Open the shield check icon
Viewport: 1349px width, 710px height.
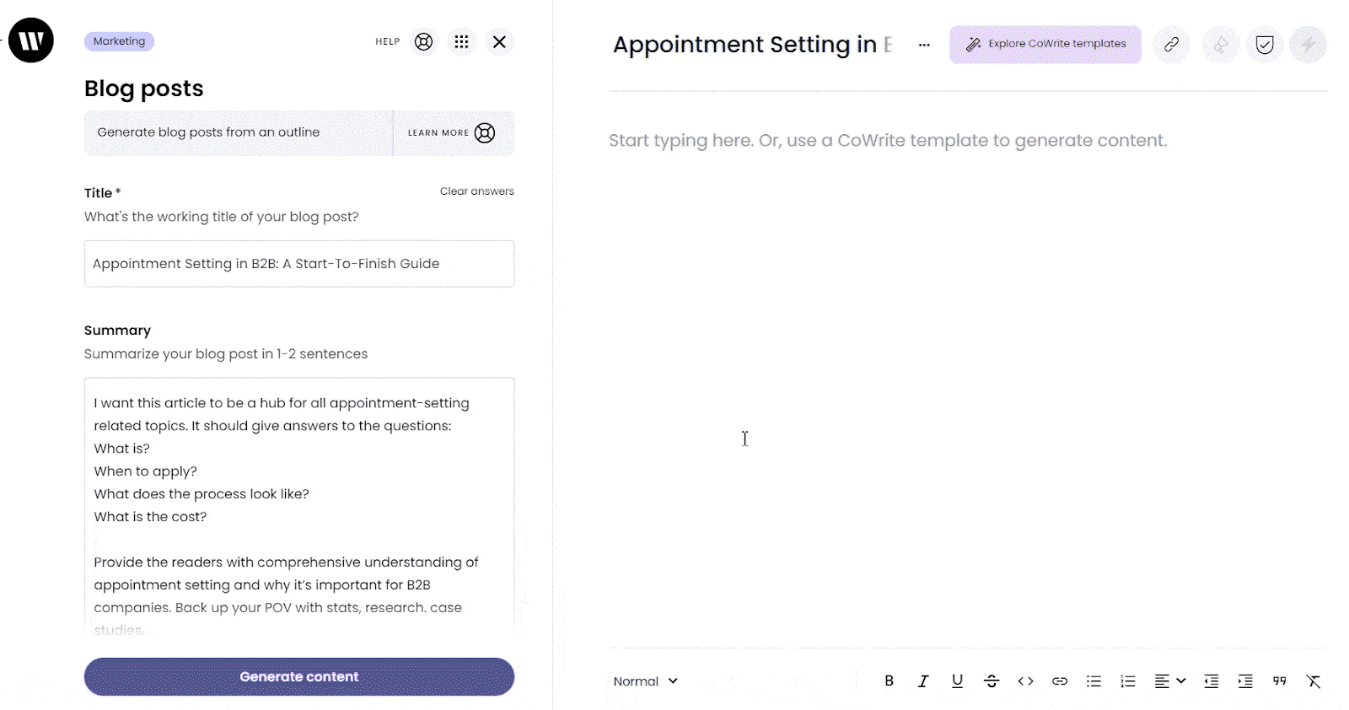[1264, 45]
